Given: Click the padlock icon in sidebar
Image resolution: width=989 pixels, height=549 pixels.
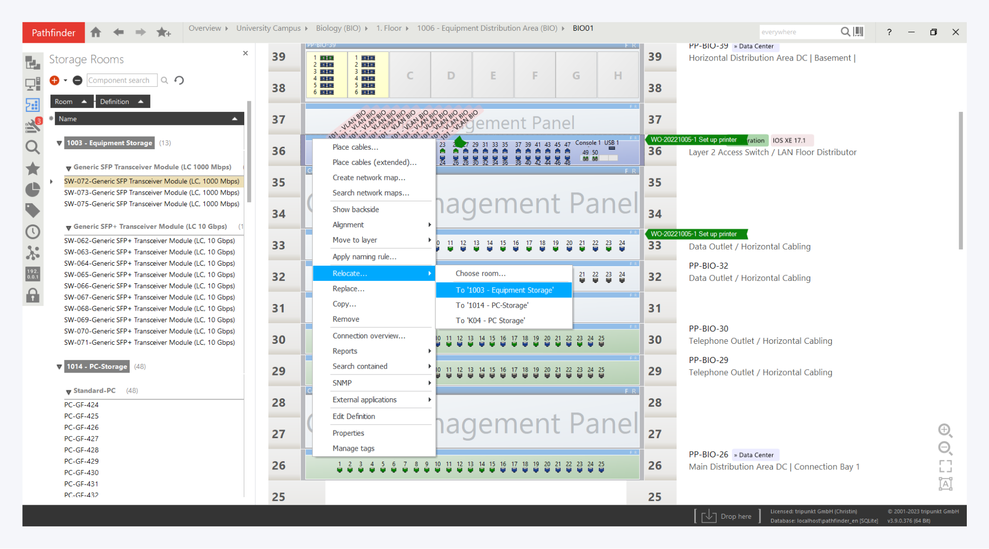Looking at the screenshot, I should click(x=33, y=295).
